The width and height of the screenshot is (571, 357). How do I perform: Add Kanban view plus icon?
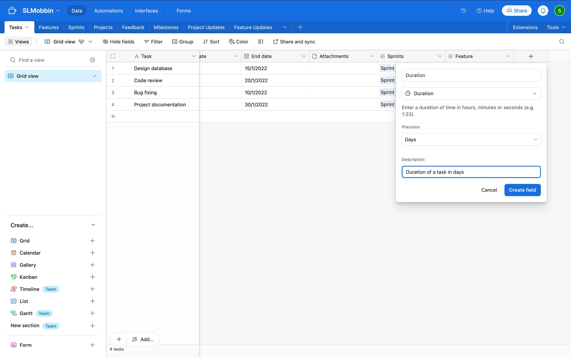coord(92,277)
